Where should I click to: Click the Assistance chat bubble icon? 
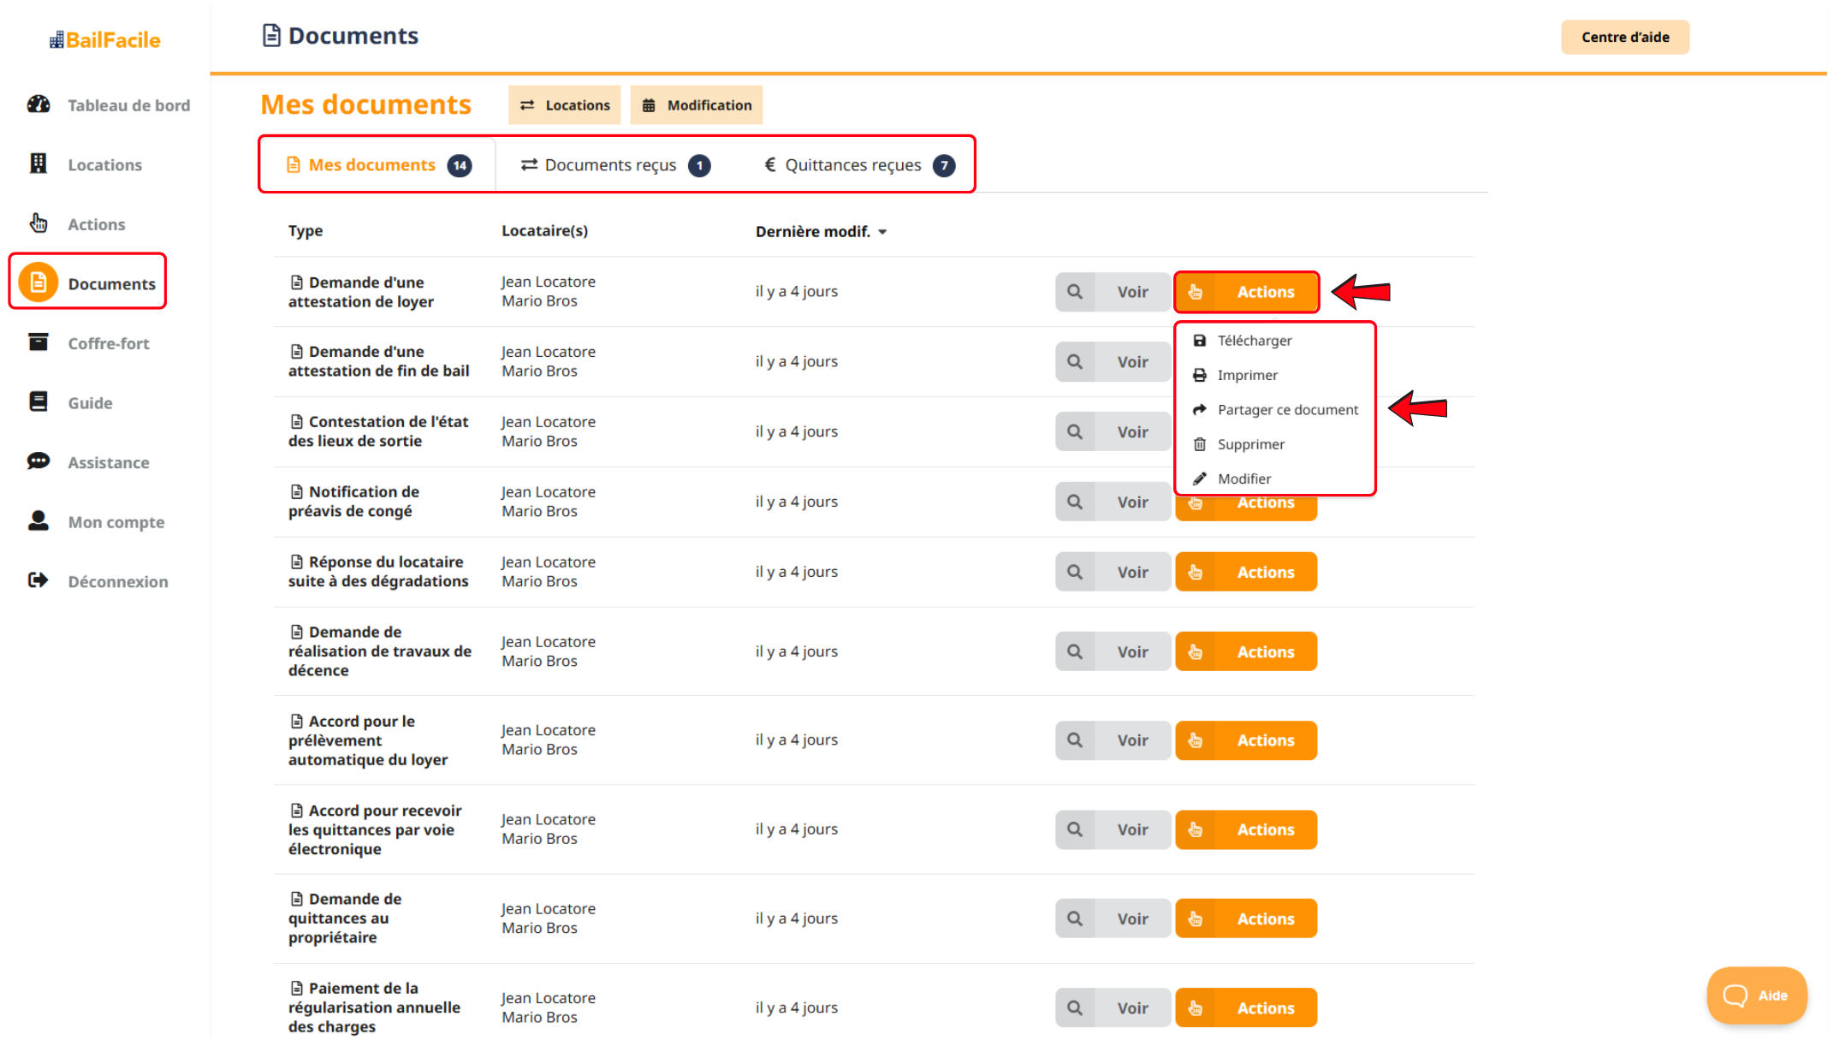(x=39, y=461)
